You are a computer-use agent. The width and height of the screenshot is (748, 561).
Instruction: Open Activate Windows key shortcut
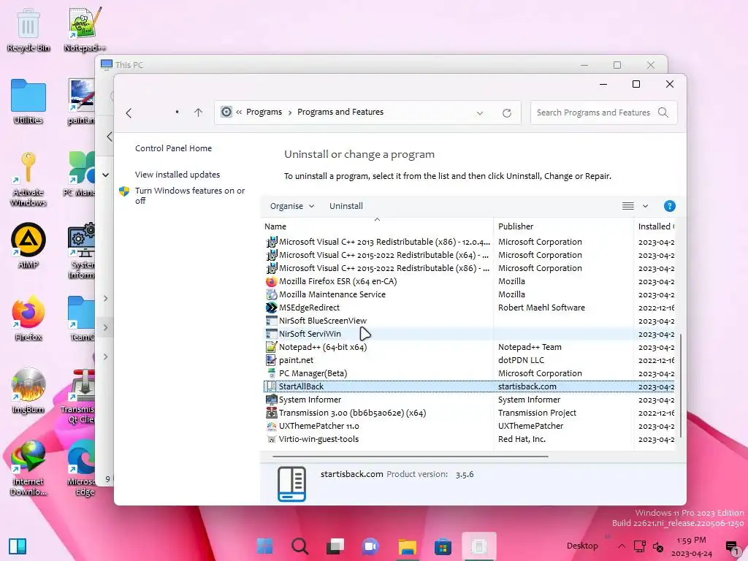[28, 180]
